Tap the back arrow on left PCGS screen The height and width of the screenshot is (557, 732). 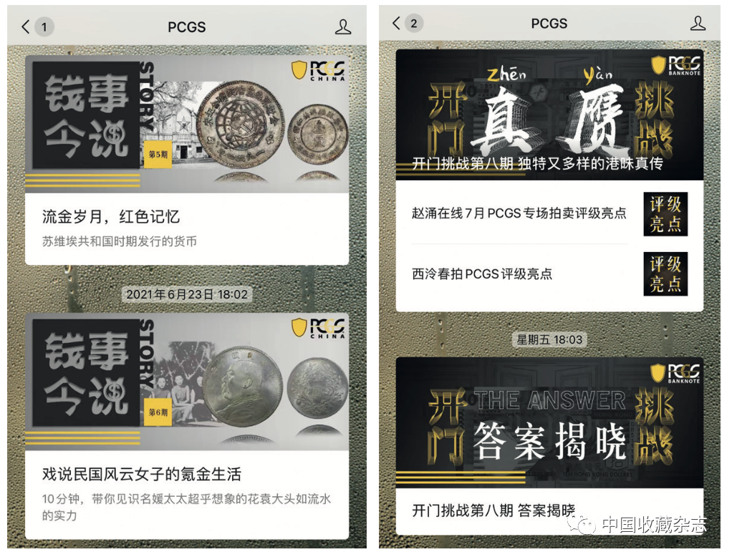click(26, 26)
